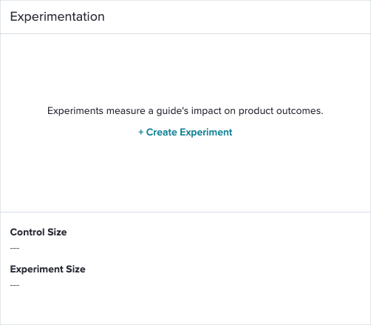Click the word Size in Experiment Size
This screenshot has height=325, width=371.
(75, 269)
